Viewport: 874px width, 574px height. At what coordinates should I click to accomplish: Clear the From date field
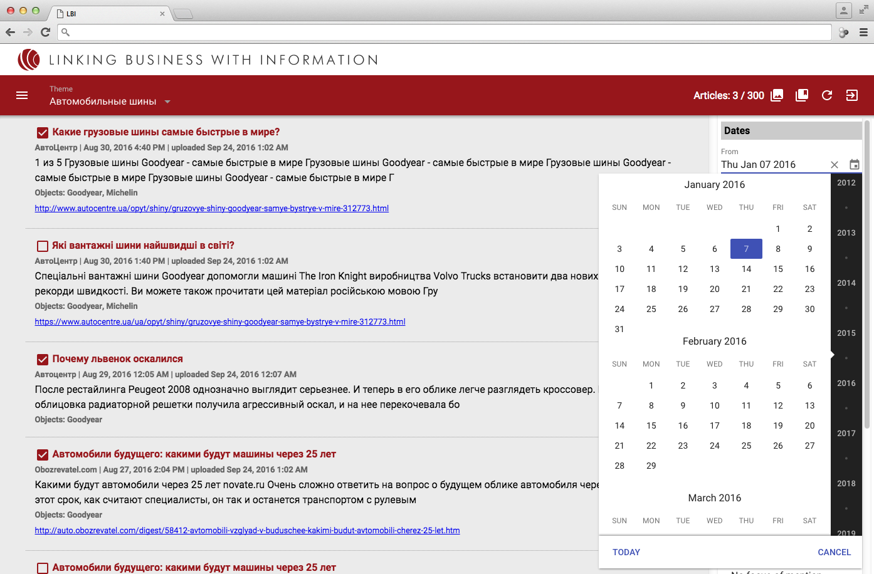click(835, 165)
